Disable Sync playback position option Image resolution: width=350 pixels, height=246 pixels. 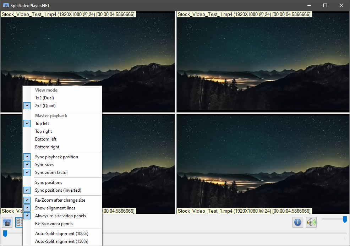coord(56,157)
